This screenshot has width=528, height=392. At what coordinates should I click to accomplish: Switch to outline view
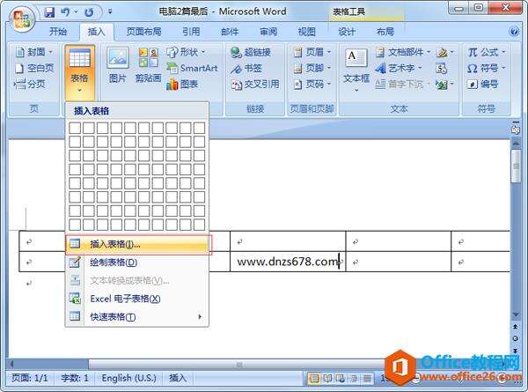354,379
